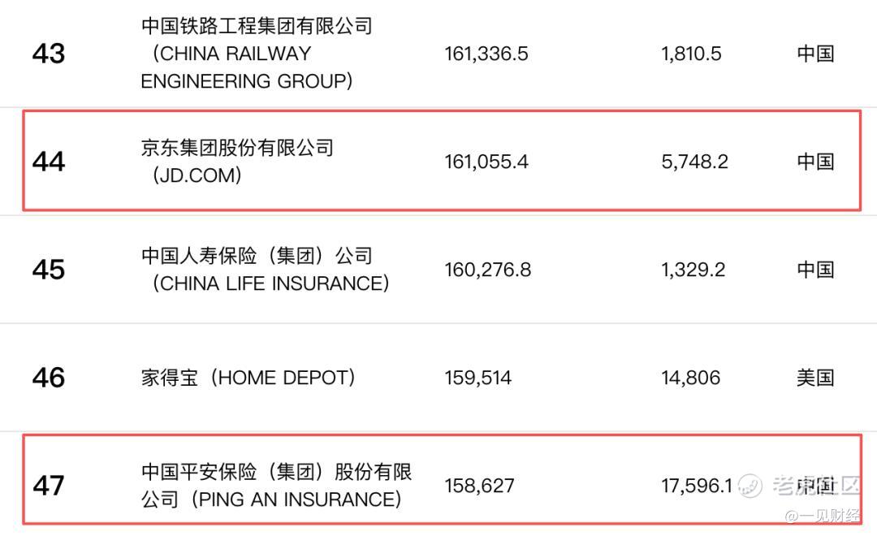This screenshot has width=877, height=536.
Task: Click rank number 44
Action: pyautogui.click(x=49, y=162)
